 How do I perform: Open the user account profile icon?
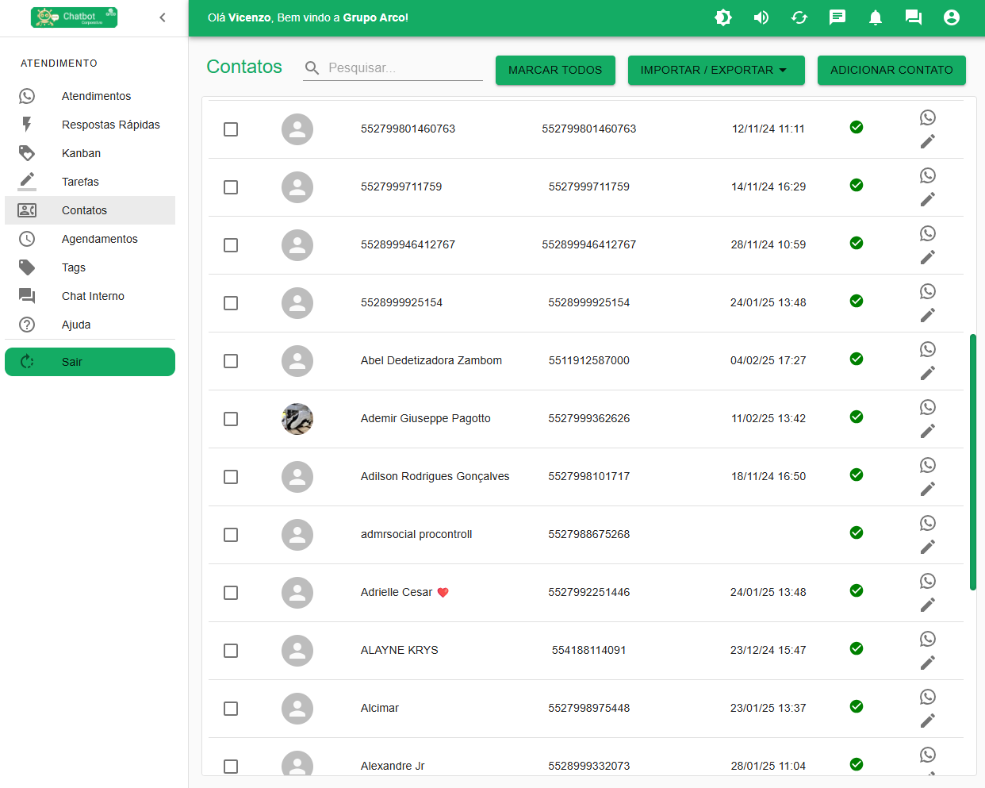coord(951,17)
